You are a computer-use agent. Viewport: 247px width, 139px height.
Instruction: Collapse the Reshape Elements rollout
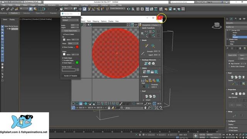[x=141, y=60]
